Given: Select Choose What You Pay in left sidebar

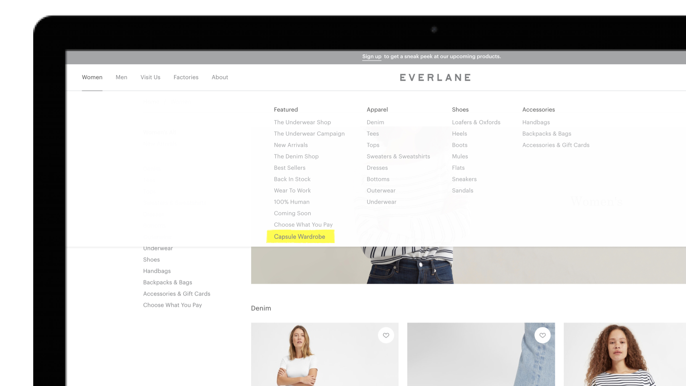Looking at the screenshot, I should pos(172,305).
